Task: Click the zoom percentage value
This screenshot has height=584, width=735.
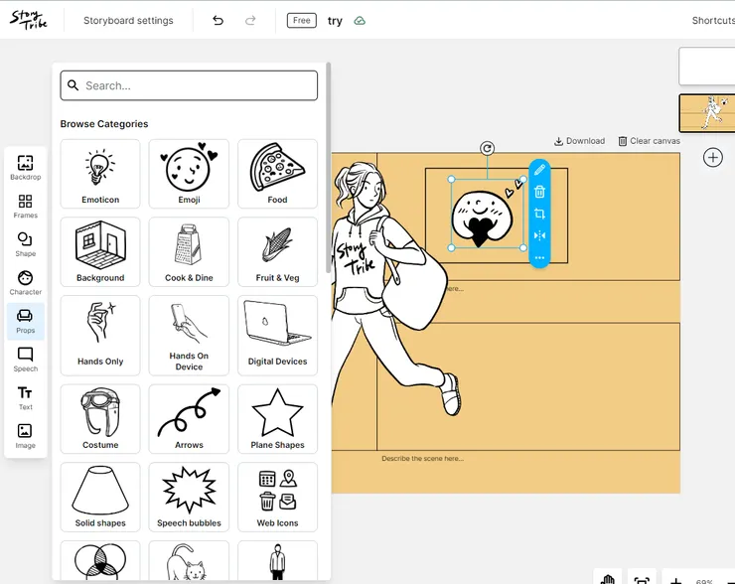Action: (x=704, y=581)
